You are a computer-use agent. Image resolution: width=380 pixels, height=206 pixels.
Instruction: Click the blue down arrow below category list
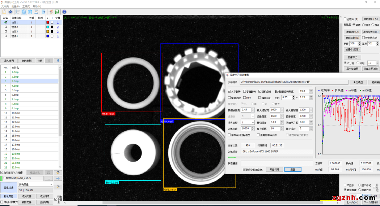pyautogui.click(x=58, y=61)
